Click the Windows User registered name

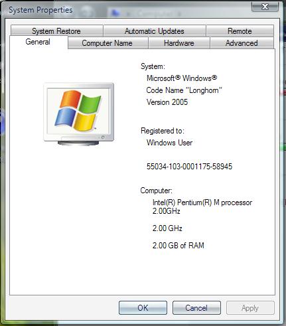[x=169, y=143]
